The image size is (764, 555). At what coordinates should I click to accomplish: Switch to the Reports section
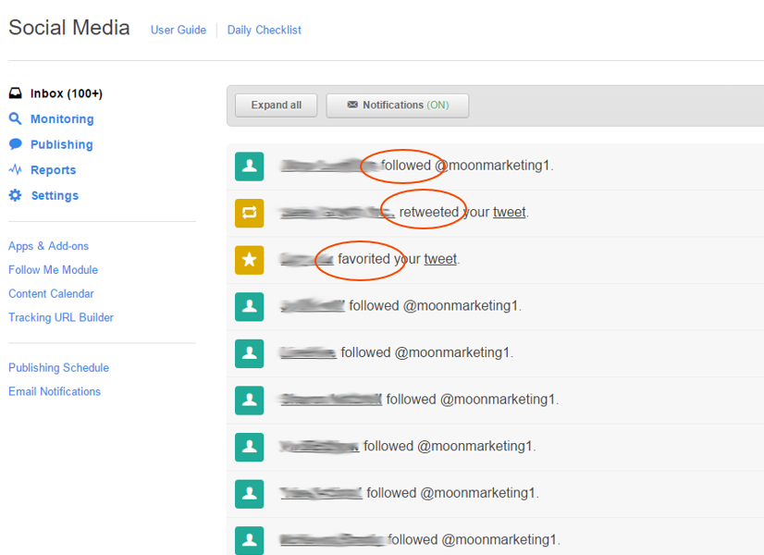[x=53, y=170]
